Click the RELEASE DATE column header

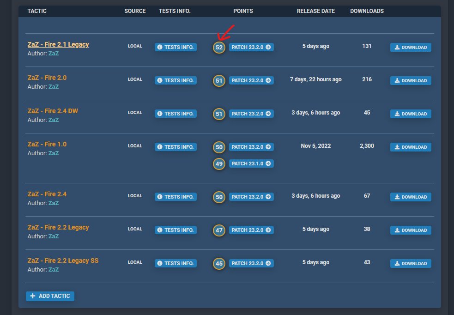tap(315, 11)
